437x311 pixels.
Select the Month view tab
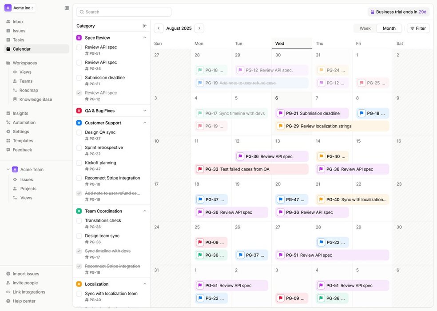point(389,28)
